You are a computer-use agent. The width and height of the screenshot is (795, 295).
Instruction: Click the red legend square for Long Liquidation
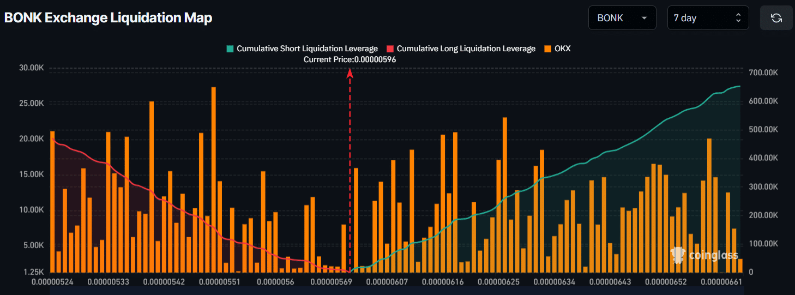coord(390,49)
